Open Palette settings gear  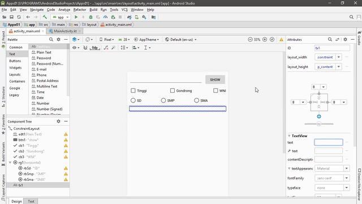(58, 40)
